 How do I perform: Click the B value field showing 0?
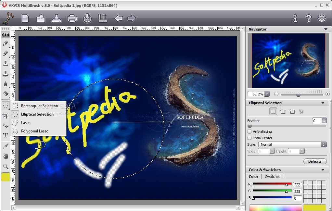(x=297, y=198)
